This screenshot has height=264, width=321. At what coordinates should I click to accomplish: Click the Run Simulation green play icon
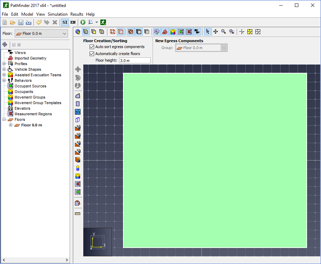pos(83,22)
